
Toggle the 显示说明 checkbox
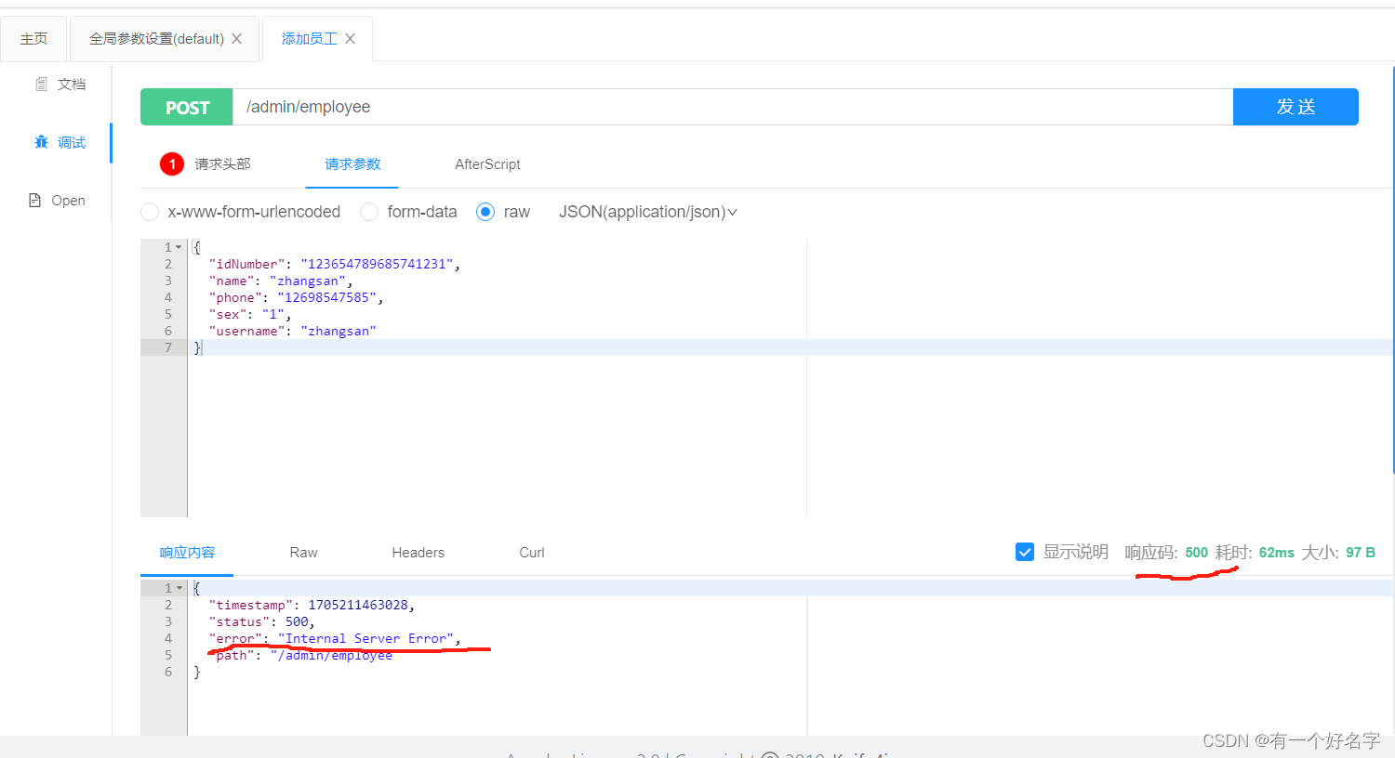coord(1025,552)
